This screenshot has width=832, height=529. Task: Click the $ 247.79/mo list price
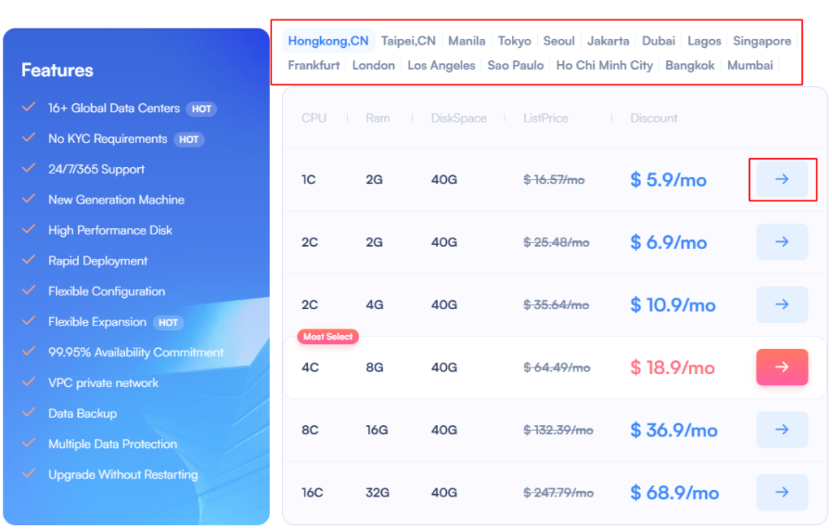click(x=558, y=492)
